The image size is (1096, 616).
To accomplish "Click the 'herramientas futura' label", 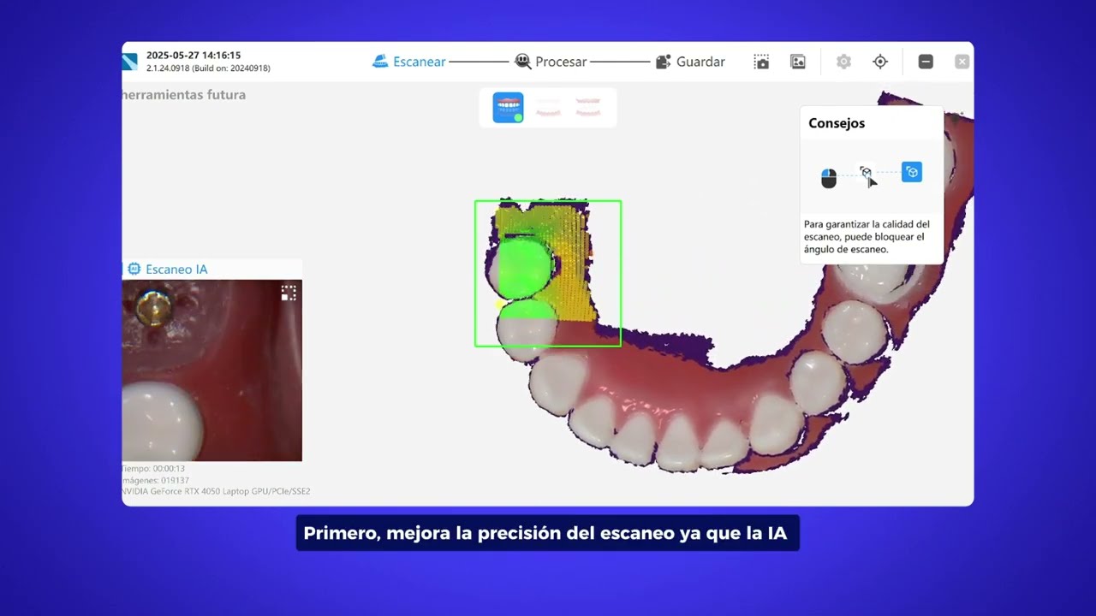I will (184, 95).
